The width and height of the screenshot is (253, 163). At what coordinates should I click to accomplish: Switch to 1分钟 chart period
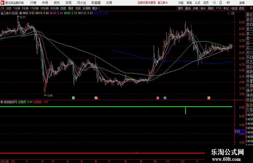click(17, 8)
